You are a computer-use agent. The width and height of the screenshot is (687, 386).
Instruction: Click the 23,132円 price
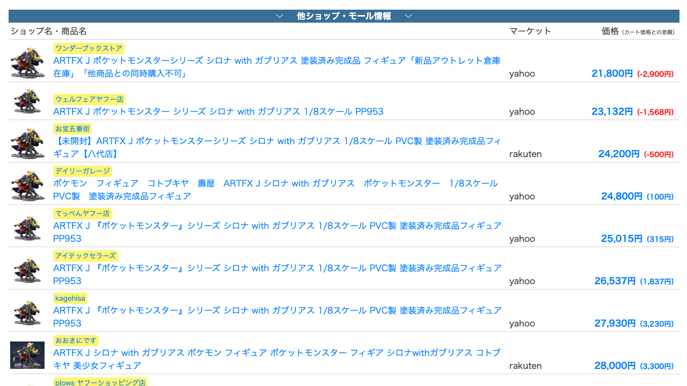[x=612, y=112]
